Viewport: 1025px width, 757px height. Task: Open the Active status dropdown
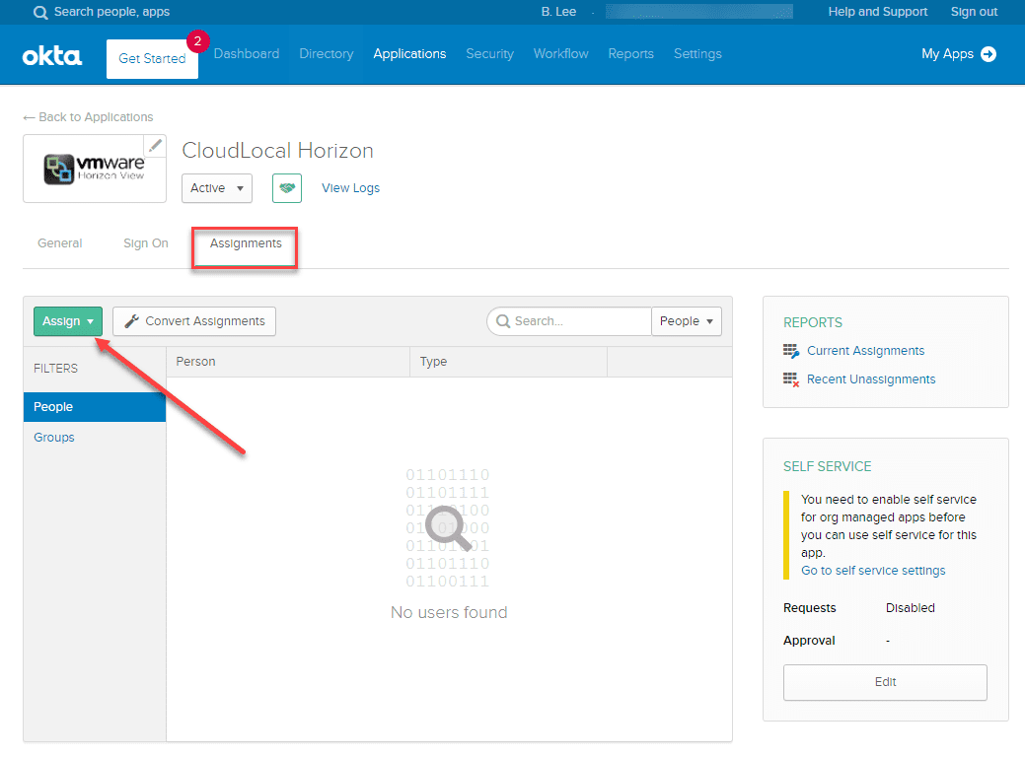pos(217,188)
